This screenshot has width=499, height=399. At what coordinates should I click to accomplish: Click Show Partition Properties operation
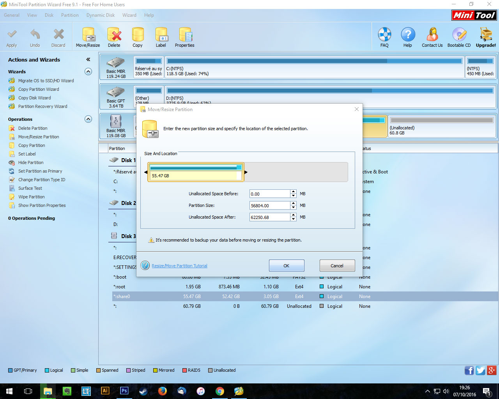[x=42, y=205]
